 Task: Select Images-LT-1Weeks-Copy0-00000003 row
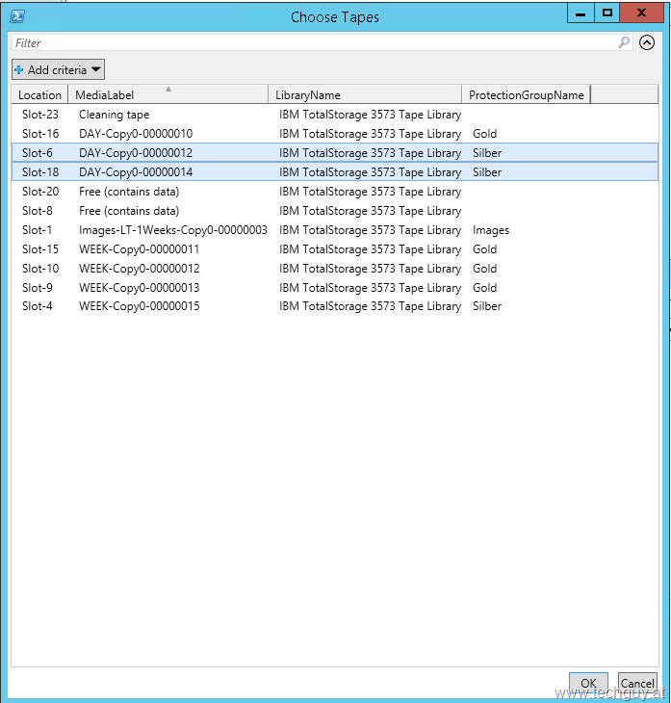point(335,230)
